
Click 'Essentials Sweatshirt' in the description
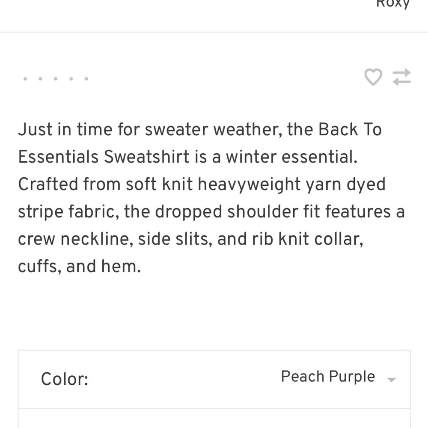[104, 157]
